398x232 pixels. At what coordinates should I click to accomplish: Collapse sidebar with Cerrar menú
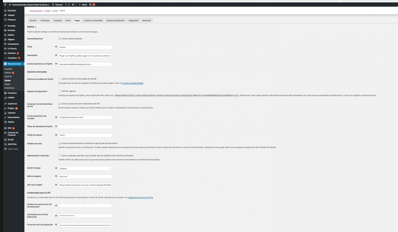click(13, 149)
